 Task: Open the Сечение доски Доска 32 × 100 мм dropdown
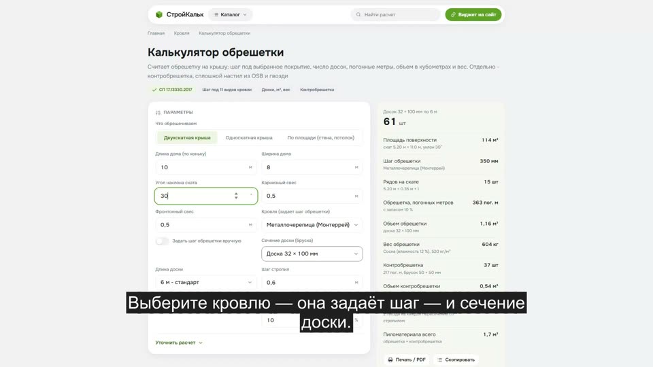tap(312, 254)
